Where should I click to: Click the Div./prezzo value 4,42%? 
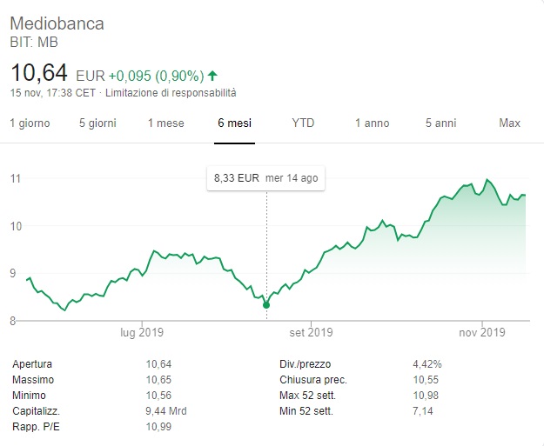426,363
